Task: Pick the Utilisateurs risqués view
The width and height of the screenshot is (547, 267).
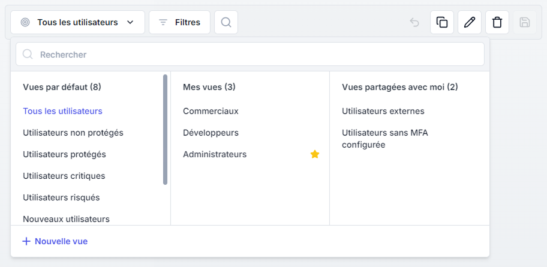Action: pos(61,197)
